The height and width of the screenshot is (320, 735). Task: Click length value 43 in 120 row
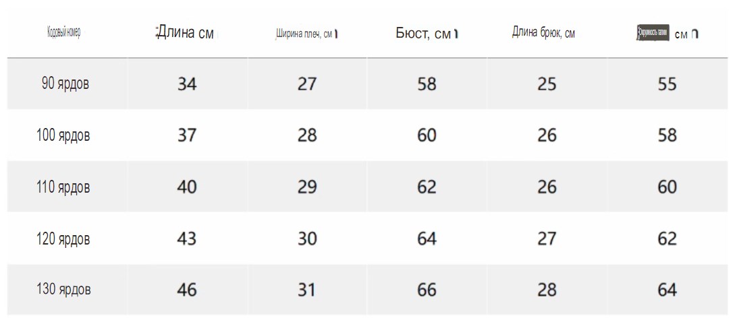(187, 238)
